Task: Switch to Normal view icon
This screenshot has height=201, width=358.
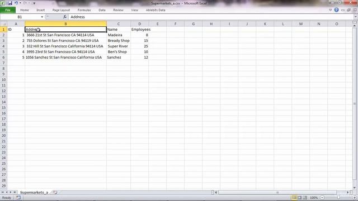Action: (x=294, y=198)
